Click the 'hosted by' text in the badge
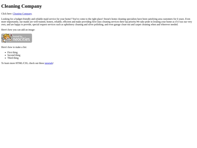This screenshot has width=197, height=148. [x=18, y=37]
